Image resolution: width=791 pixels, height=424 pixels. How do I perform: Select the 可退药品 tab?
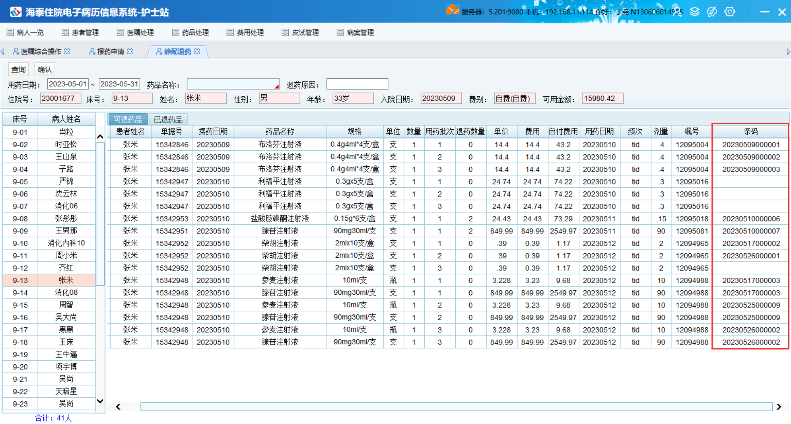tap(128, 119)
